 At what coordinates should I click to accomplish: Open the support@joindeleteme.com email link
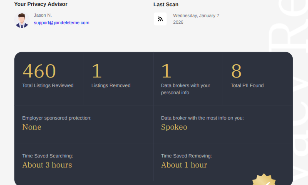pos(62,22)
